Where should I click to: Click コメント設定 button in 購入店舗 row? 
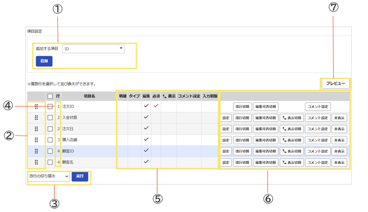(x=318, y=140)
